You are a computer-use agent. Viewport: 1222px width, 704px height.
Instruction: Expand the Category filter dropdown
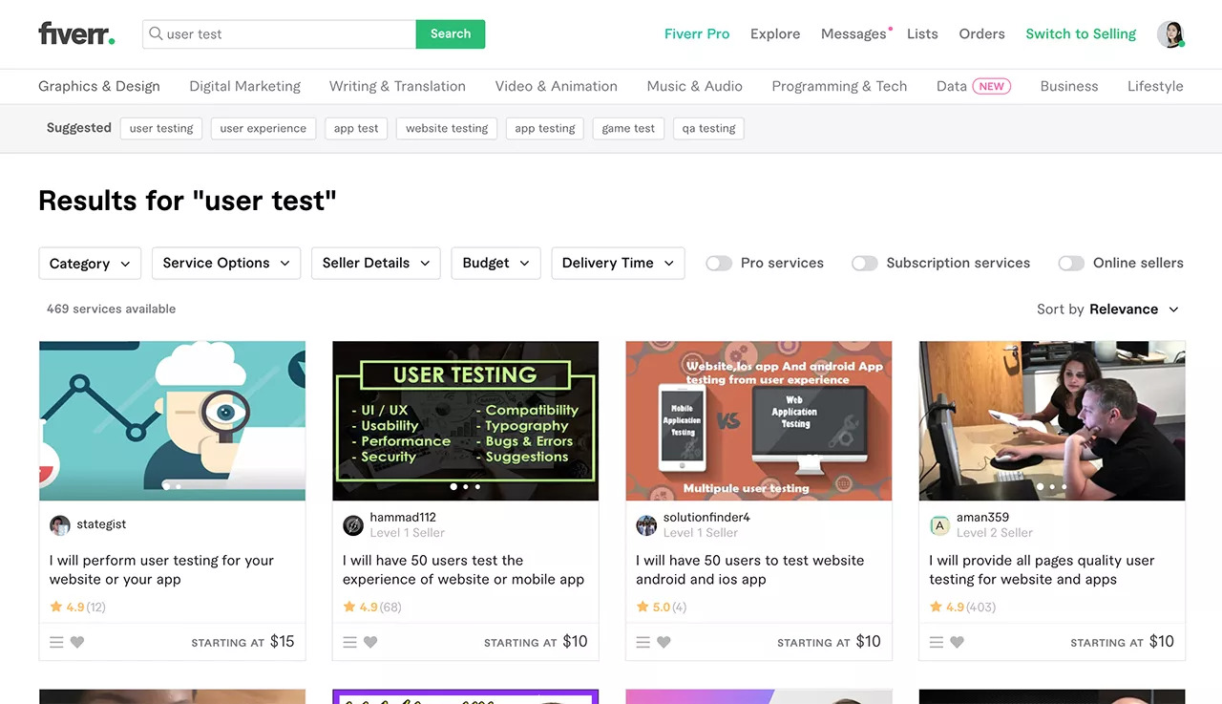pyautogui.click(x=90, y=263)
